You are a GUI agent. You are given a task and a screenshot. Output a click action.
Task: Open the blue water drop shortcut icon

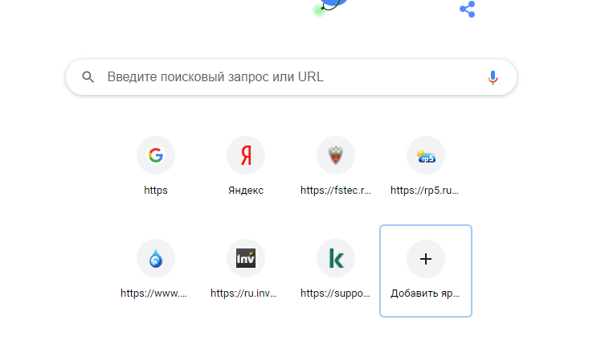click(x=156, y=258)
